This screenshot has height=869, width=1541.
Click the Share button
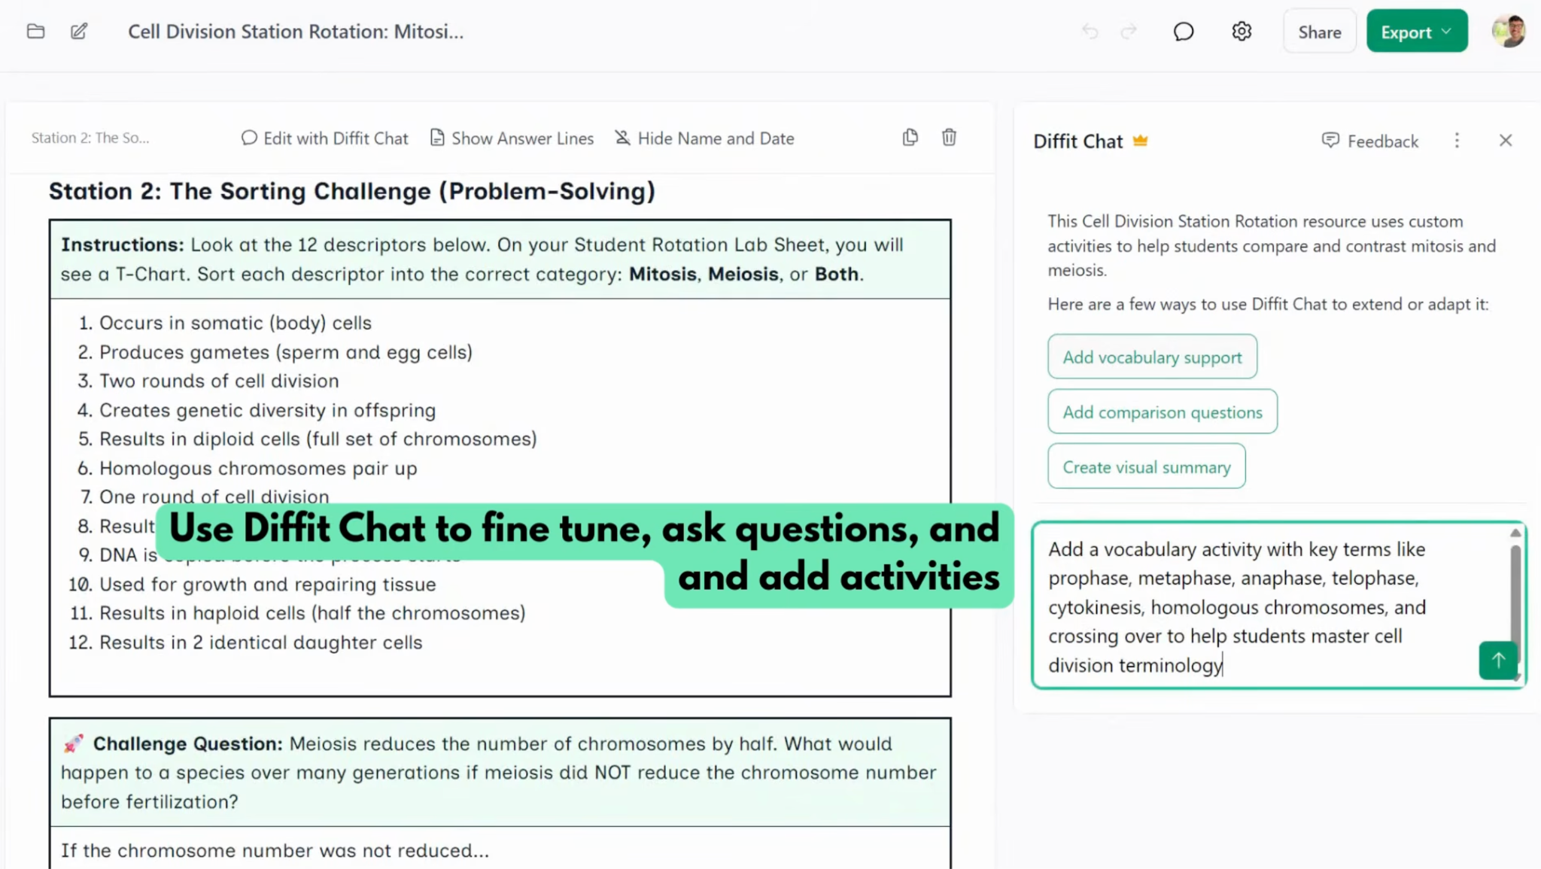tap(1319, 32)
